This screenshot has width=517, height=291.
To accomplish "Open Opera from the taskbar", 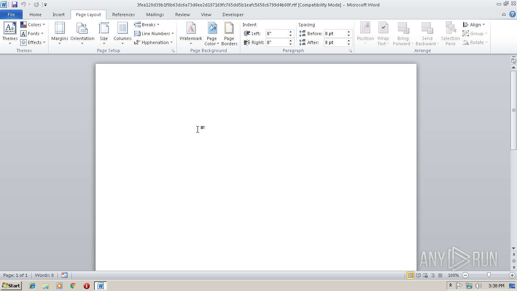I will [x=86, y=286].
